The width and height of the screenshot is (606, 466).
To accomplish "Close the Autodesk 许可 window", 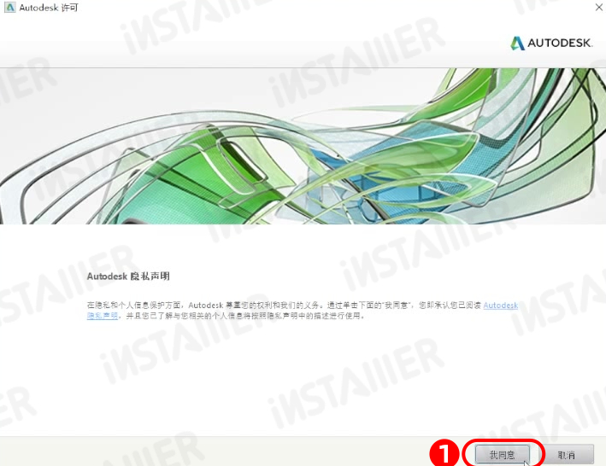I will click(598, 8).
